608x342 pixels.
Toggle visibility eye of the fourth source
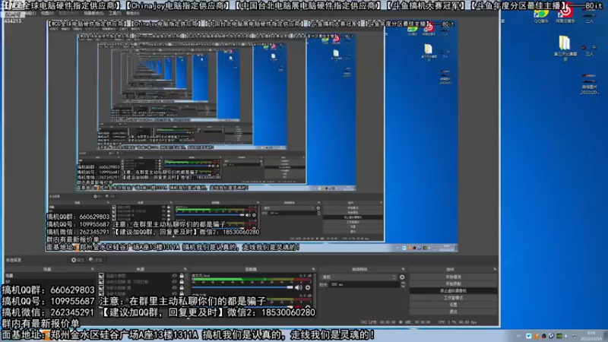175,294
